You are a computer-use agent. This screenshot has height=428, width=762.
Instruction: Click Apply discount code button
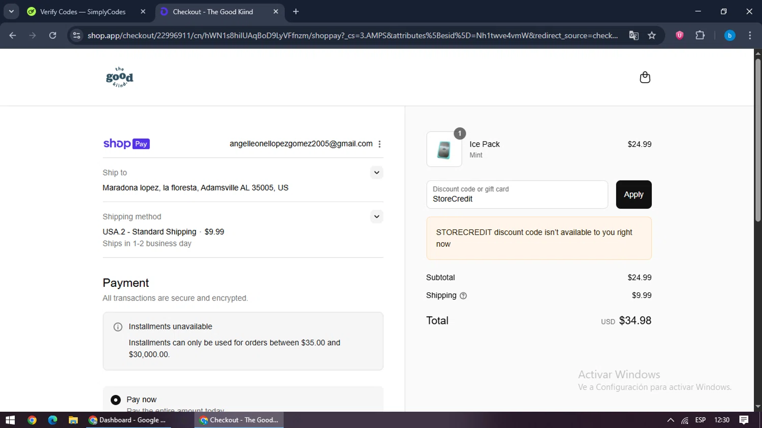click(x=633, y=194)
